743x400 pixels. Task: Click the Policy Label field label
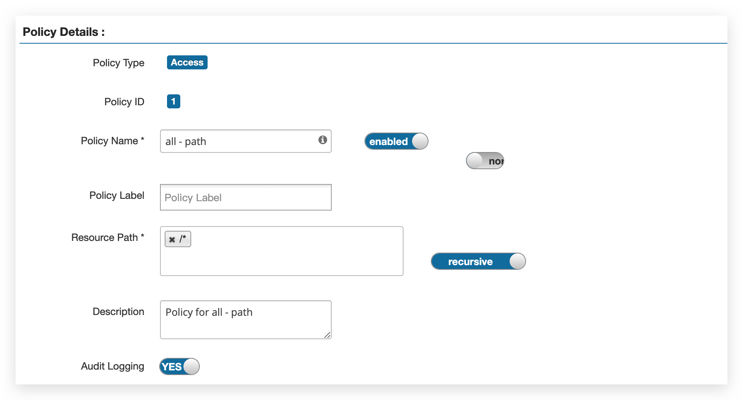point(117,195)
